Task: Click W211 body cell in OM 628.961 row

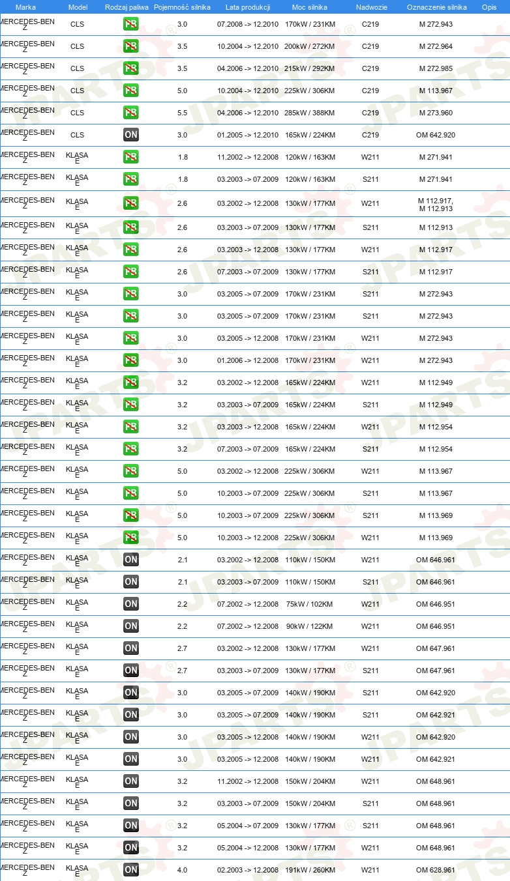Action: (370, 870)
